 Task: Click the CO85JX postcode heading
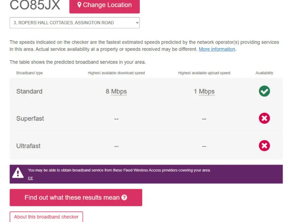pyautogui.click(x=35, y=5)
